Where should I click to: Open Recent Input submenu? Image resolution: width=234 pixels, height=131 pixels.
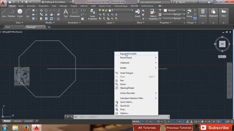tap(136, 57)
